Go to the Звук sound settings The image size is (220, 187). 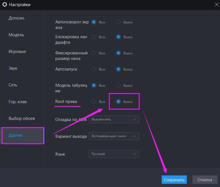tap(13, 68)
